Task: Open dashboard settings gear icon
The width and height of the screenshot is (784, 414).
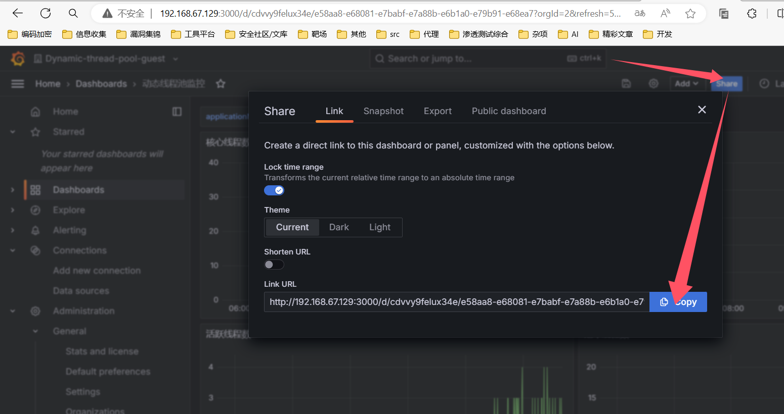Action: tap(654, 84)
